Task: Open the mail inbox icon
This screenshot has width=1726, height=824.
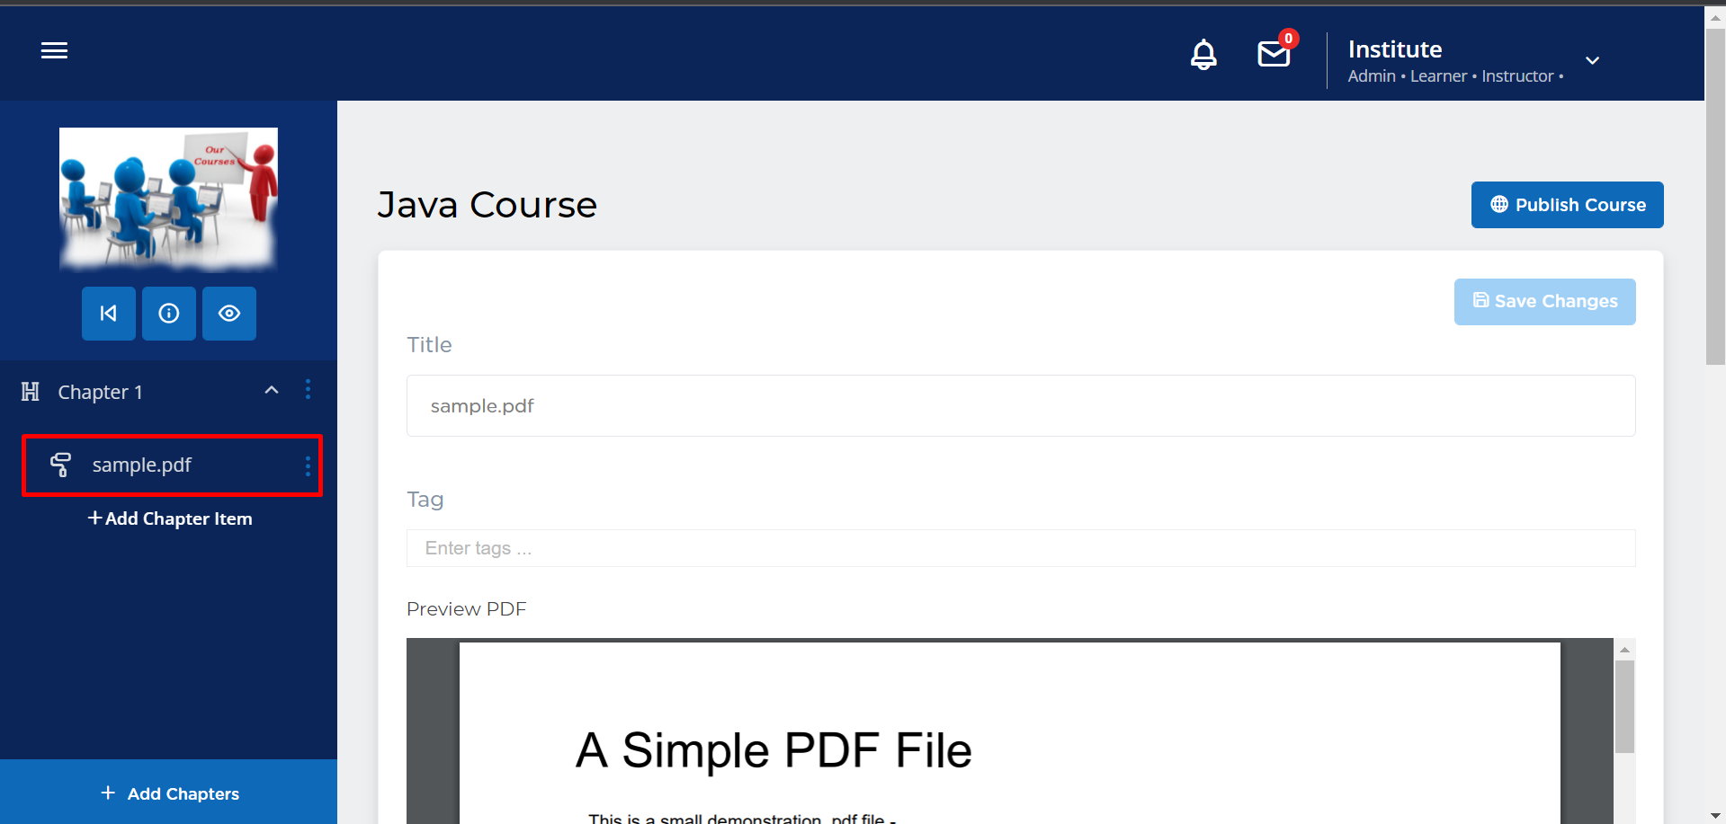Action: click(x=1274, y=54)
